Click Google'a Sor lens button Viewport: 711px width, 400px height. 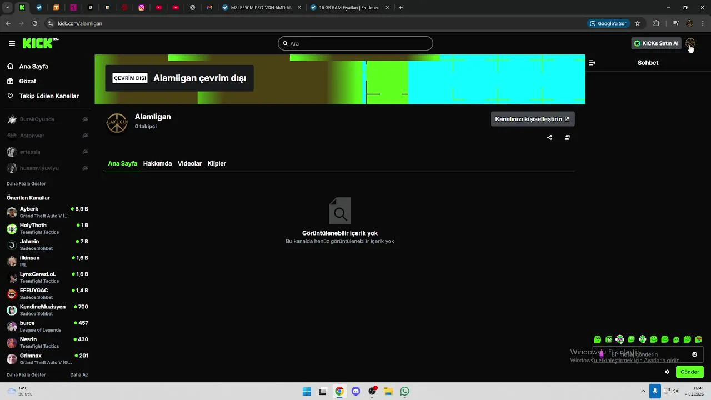[x=608, y=23]
